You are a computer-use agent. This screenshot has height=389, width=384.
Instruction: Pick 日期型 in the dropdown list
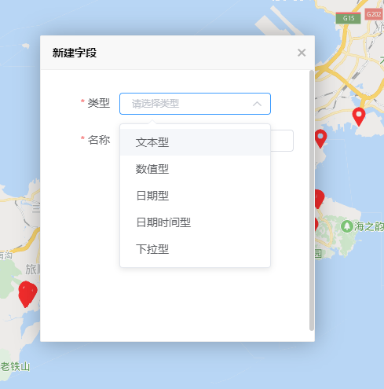195,196
